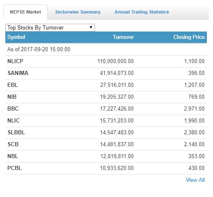Switch to the NEPSE Market tab
This screenshot has height=197, width=213.
pos(25,12)
